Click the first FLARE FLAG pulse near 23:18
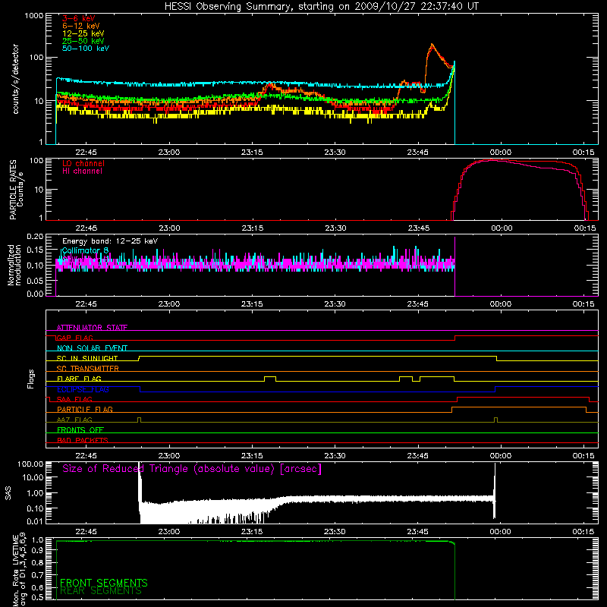The image size is (607, 607). click(270, 377)
